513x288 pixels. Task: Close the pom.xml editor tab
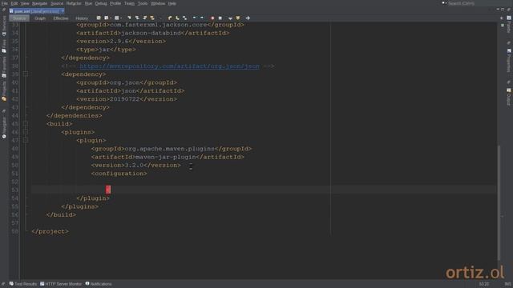(x=63, y=11)
